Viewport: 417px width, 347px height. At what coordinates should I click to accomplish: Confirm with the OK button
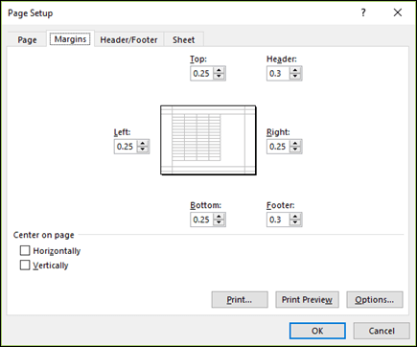317,331
